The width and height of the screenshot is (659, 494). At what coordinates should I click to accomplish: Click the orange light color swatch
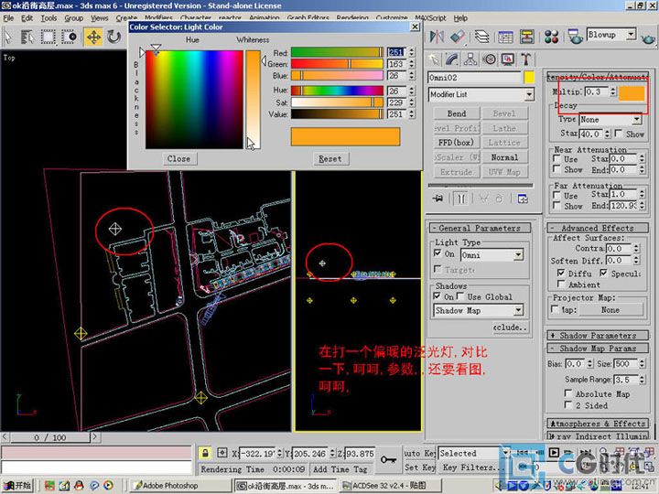[x=631, y=92]
